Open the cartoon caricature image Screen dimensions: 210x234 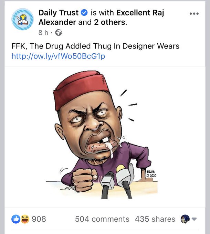pos(105,137)
